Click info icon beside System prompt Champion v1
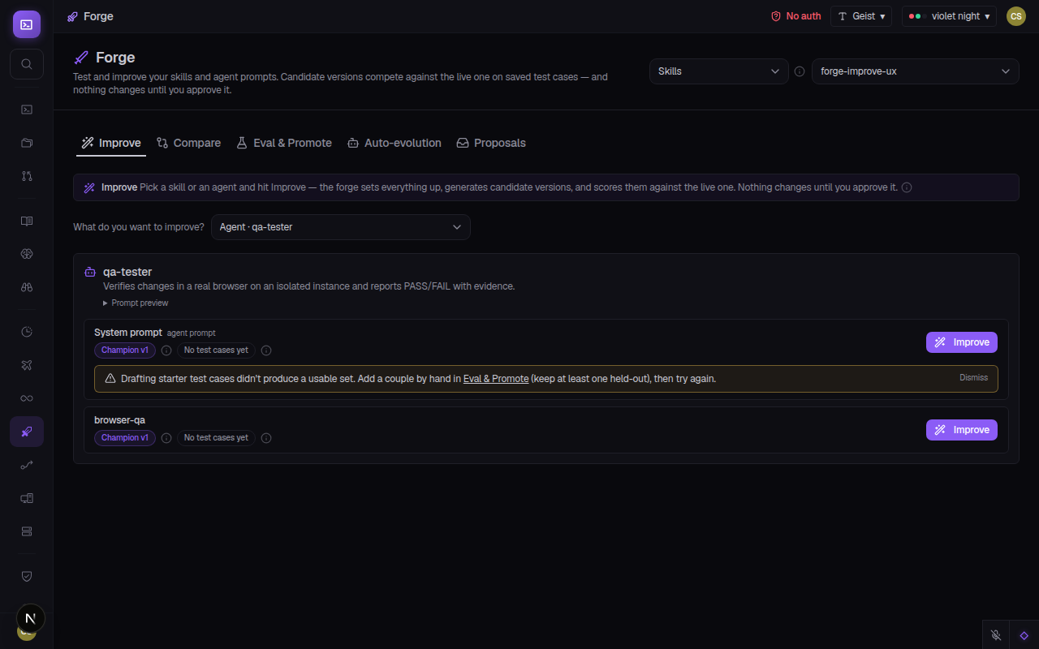Screen dimensions: 1039x649 (166, 350)
